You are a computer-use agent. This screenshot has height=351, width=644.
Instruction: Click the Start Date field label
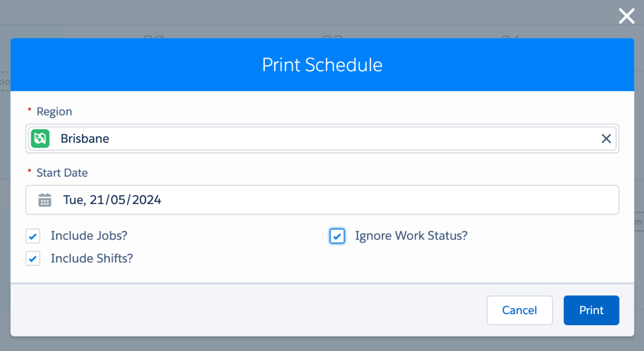(x=62, y=173)
